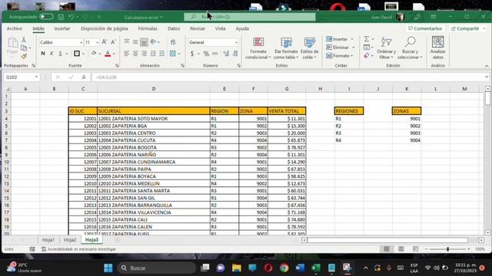Open the Archivo menu
This screenshot has height=276, width=492.
[15, 28]
